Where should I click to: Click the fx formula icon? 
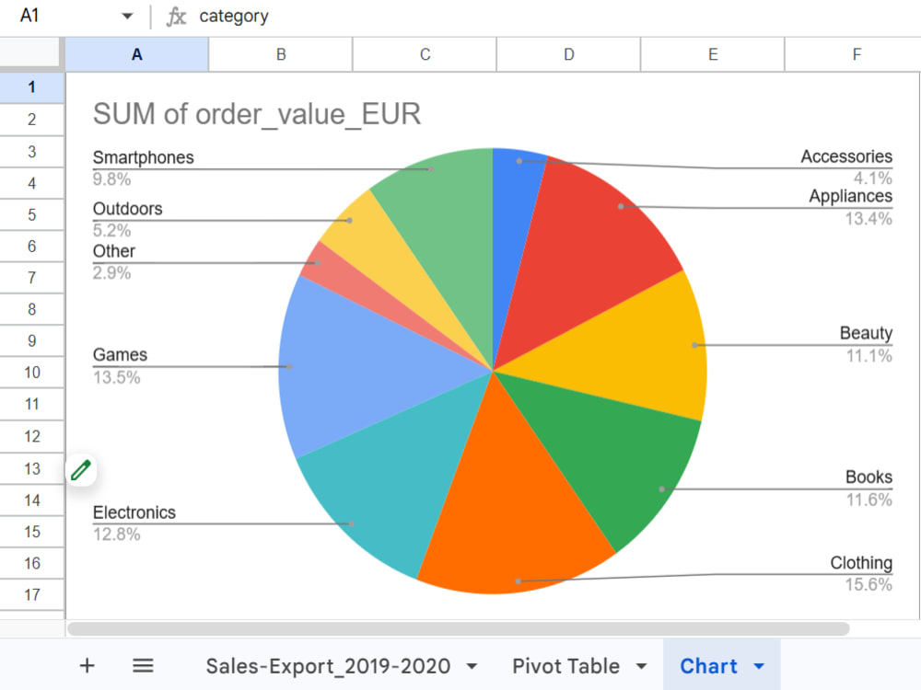coord(176,17)
